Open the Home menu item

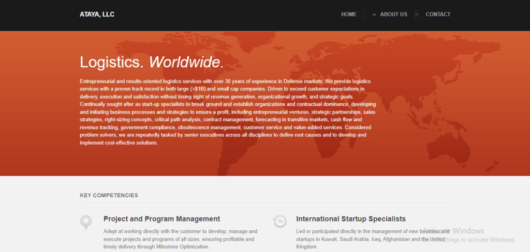pos(348,14)
